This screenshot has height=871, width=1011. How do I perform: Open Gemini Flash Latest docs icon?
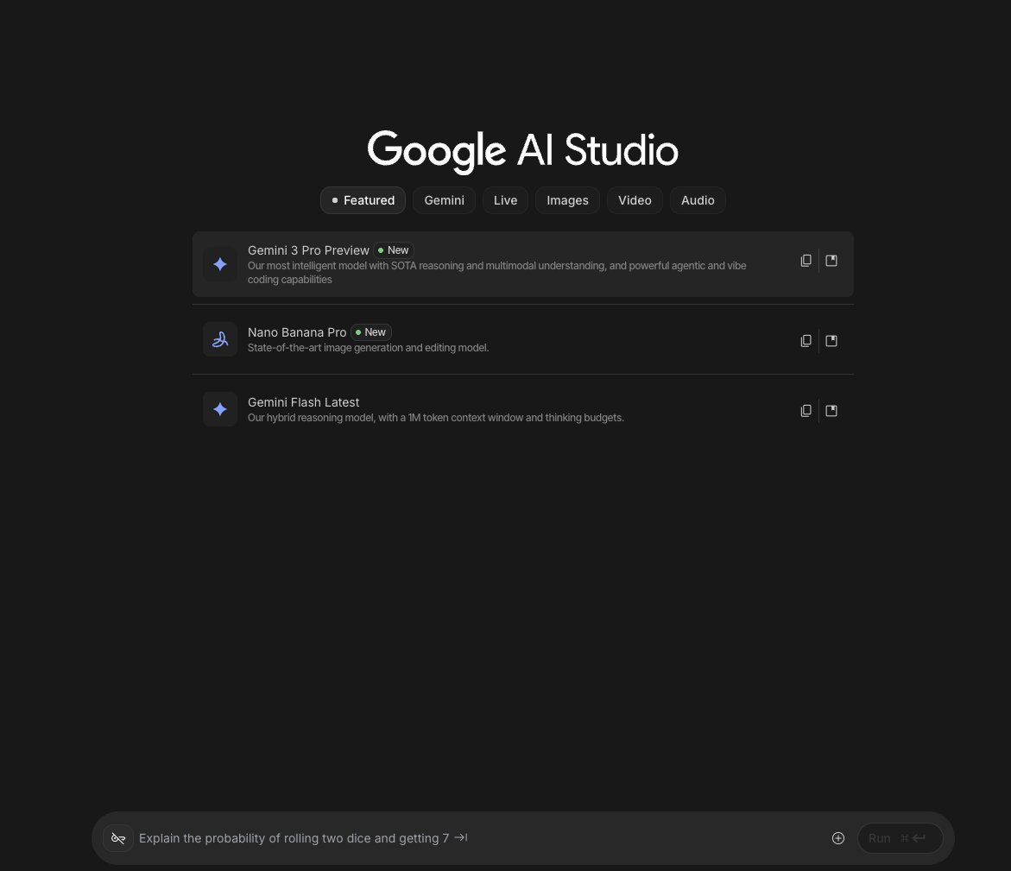point(831,411)
